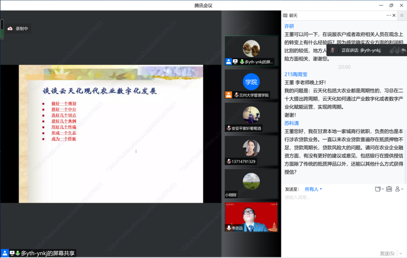Click the cloud recording indicator icon
Viewport: 407px width, 258px height.
(10, 29)
